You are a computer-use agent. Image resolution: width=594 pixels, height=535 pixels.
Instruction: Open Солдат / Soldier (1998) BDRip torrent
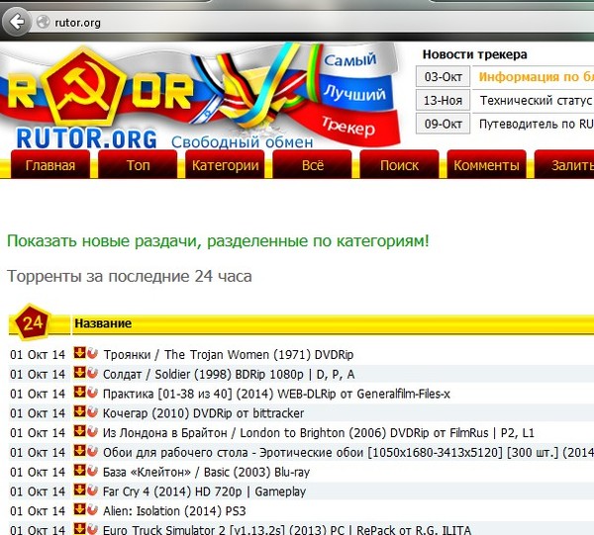[229, 374]
